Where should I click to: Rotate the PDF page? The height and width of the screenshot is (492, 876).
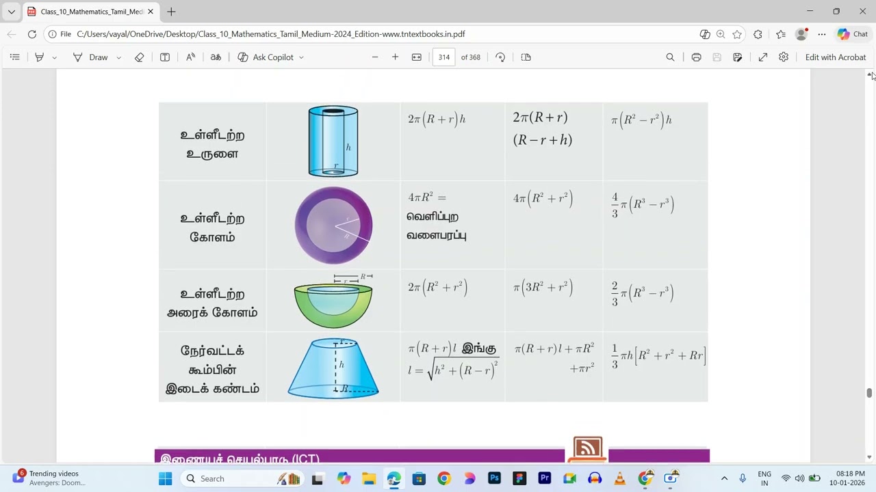point(500,57)
